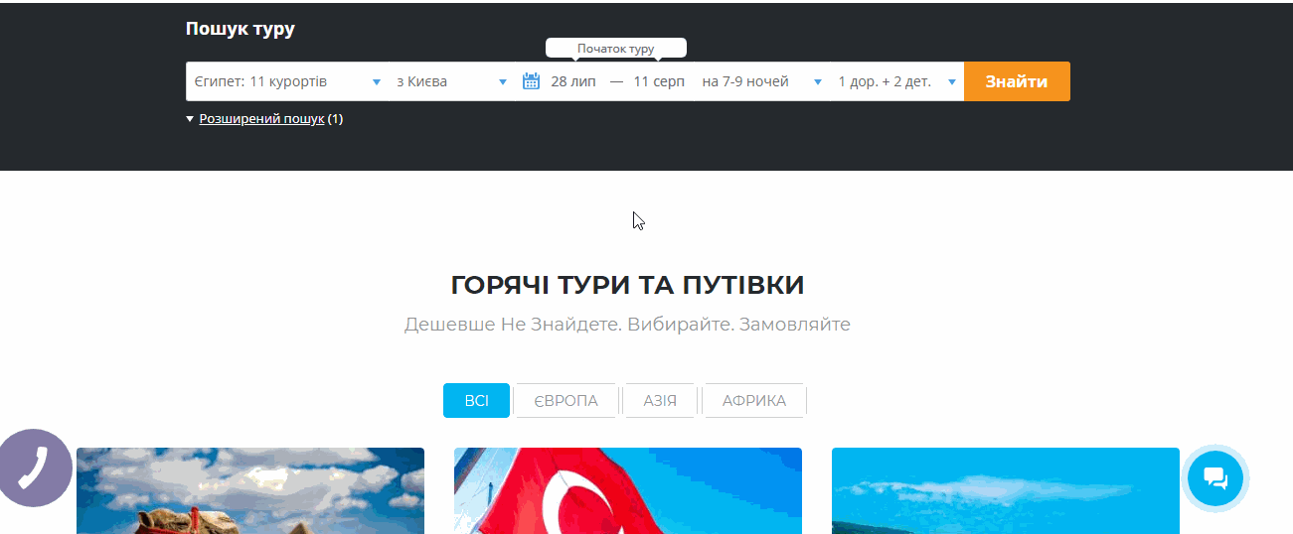
Task: Open the 'на 7-9 ночей' nights dropdown
Action: tap(762, 81)
